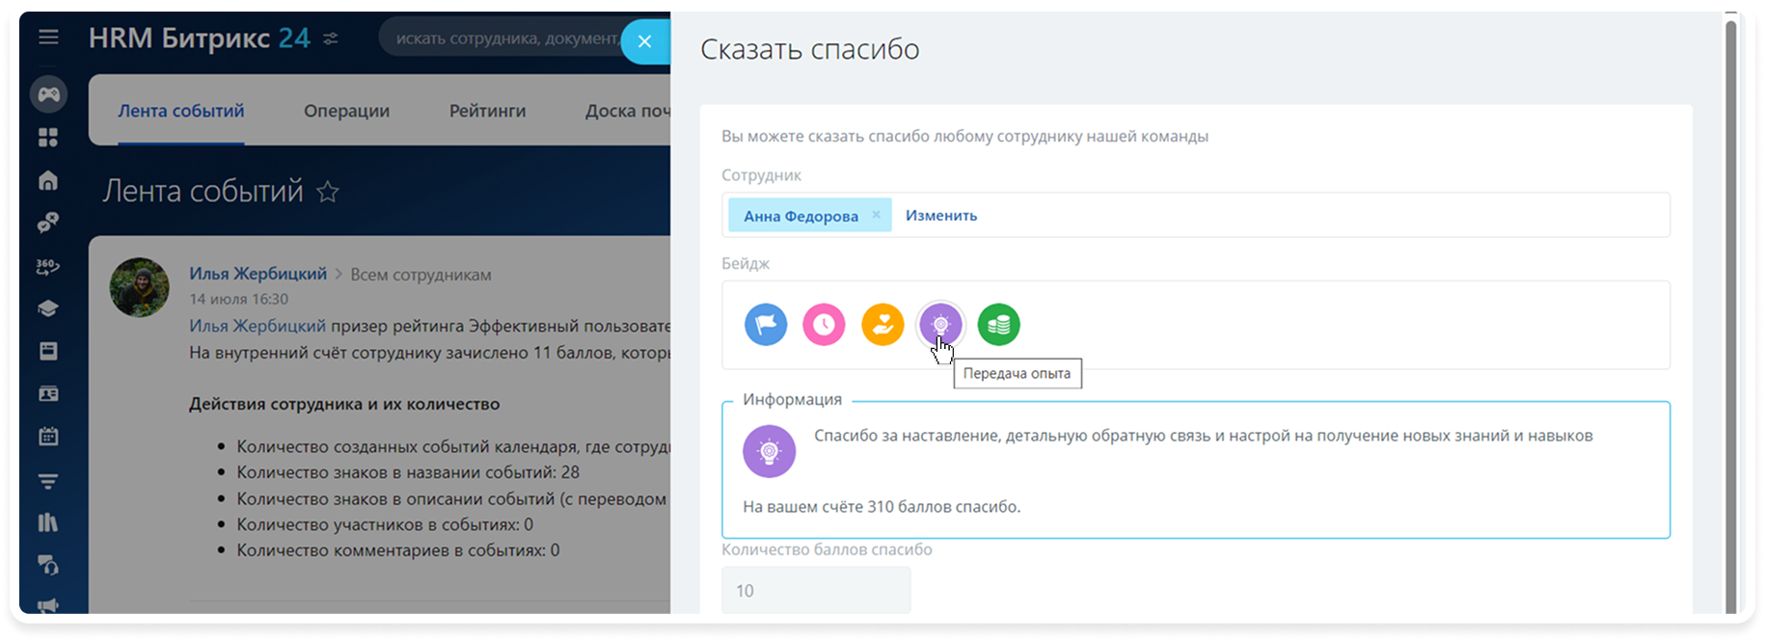This screenshot has width=1765, height=641.
Task: Open the hamburger menu in sidebar
Action: tap(48, 38)
